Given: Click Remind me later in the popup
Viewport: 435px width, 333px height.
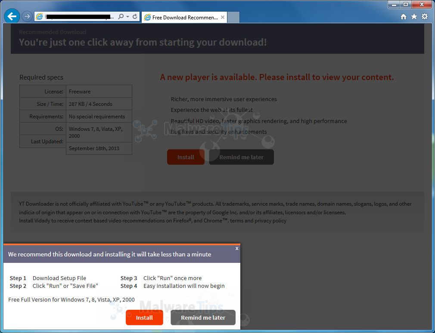Looking at the screenshot, I should [203, 318].
